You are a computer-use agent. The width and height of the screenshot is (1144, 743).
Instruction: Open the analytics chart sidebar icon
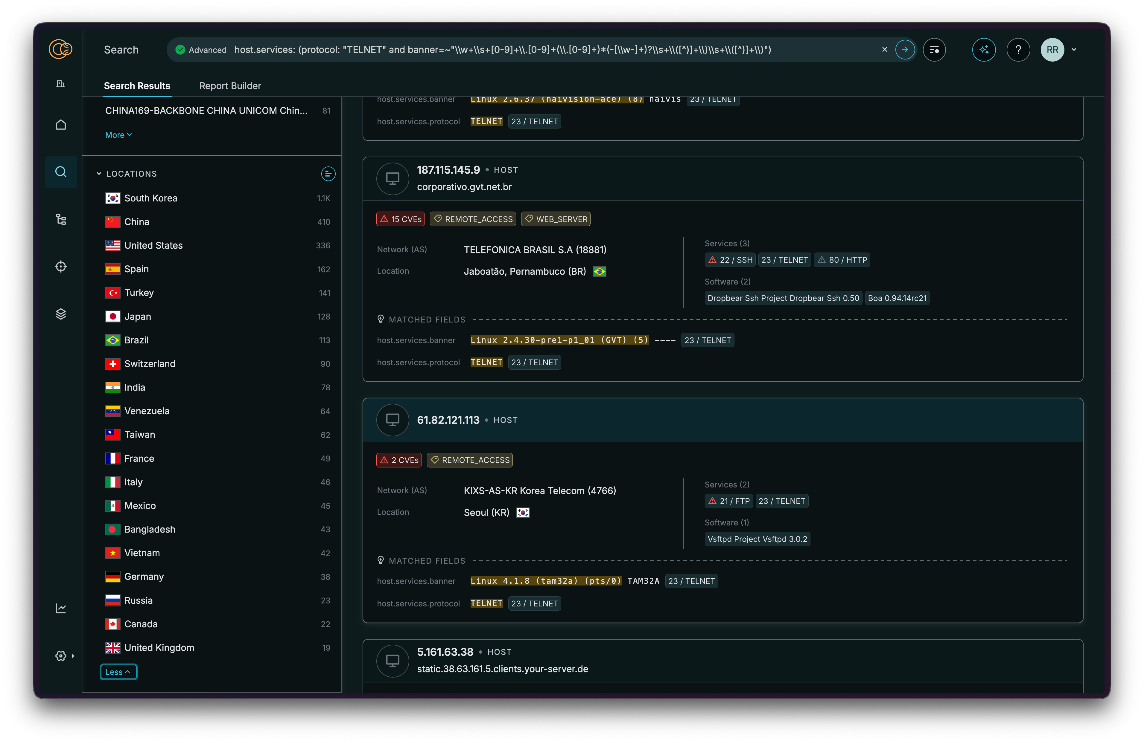point(60,609)
